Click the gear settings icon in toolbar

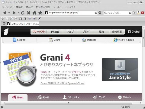(x=2, y=18)
